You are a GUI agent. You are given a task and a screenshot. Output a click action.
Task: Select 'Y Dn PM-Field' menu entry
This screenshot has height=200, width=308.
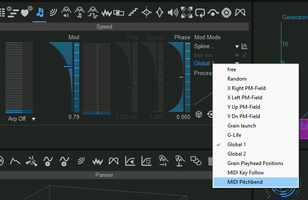pos(256,116)
